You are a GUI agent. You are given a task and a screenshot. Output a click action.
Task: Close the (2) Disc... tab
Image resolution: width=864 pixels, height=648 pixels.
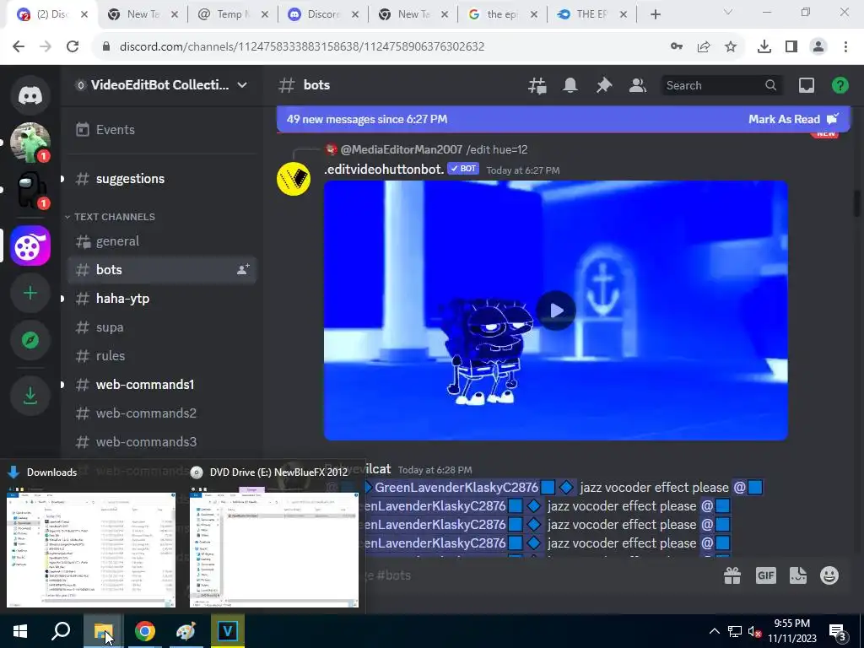point(84,14)
